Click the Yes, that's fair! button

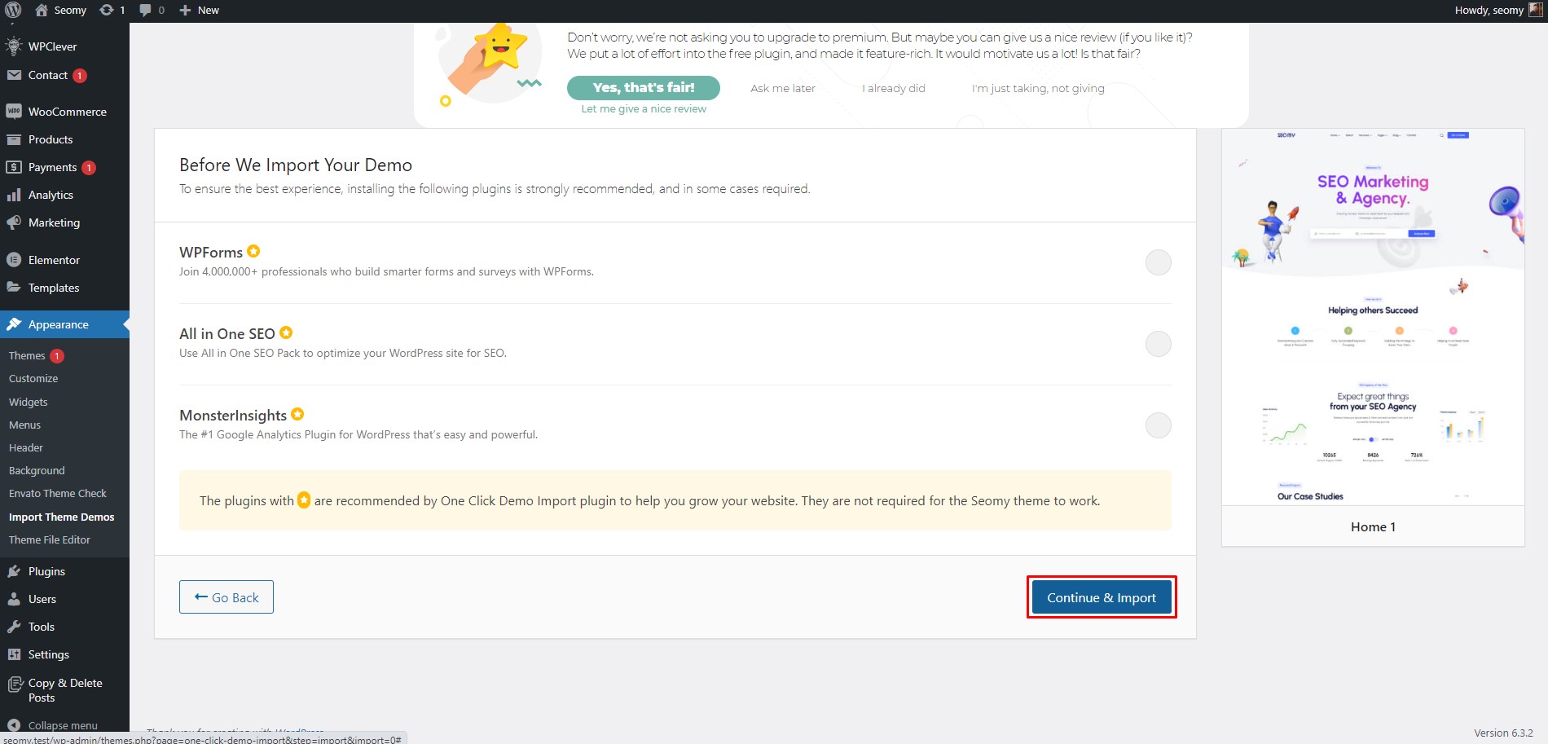pos(644,87)
